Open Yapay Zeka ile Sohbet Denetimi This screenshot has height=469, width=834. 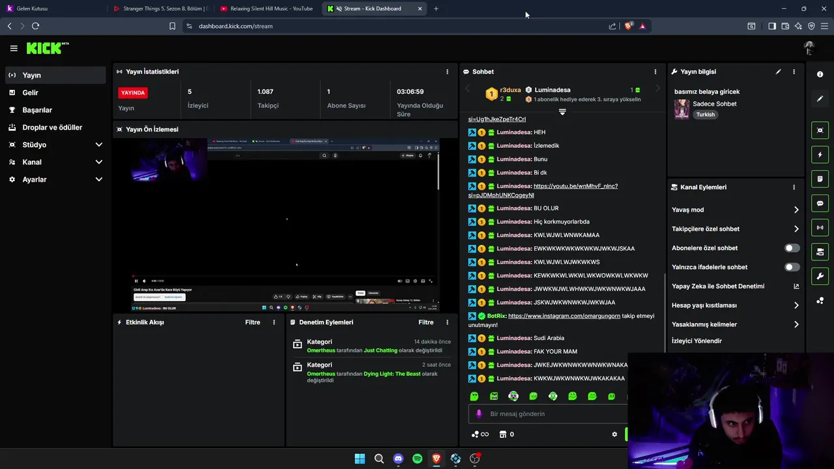pyautogui.click(x=736, y=286)
